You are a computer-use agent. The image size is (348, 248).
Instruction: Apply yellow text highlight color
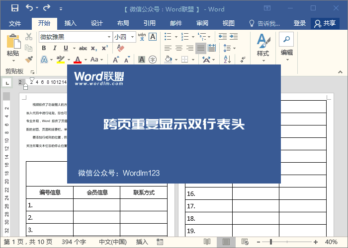(x=61, y=60)
